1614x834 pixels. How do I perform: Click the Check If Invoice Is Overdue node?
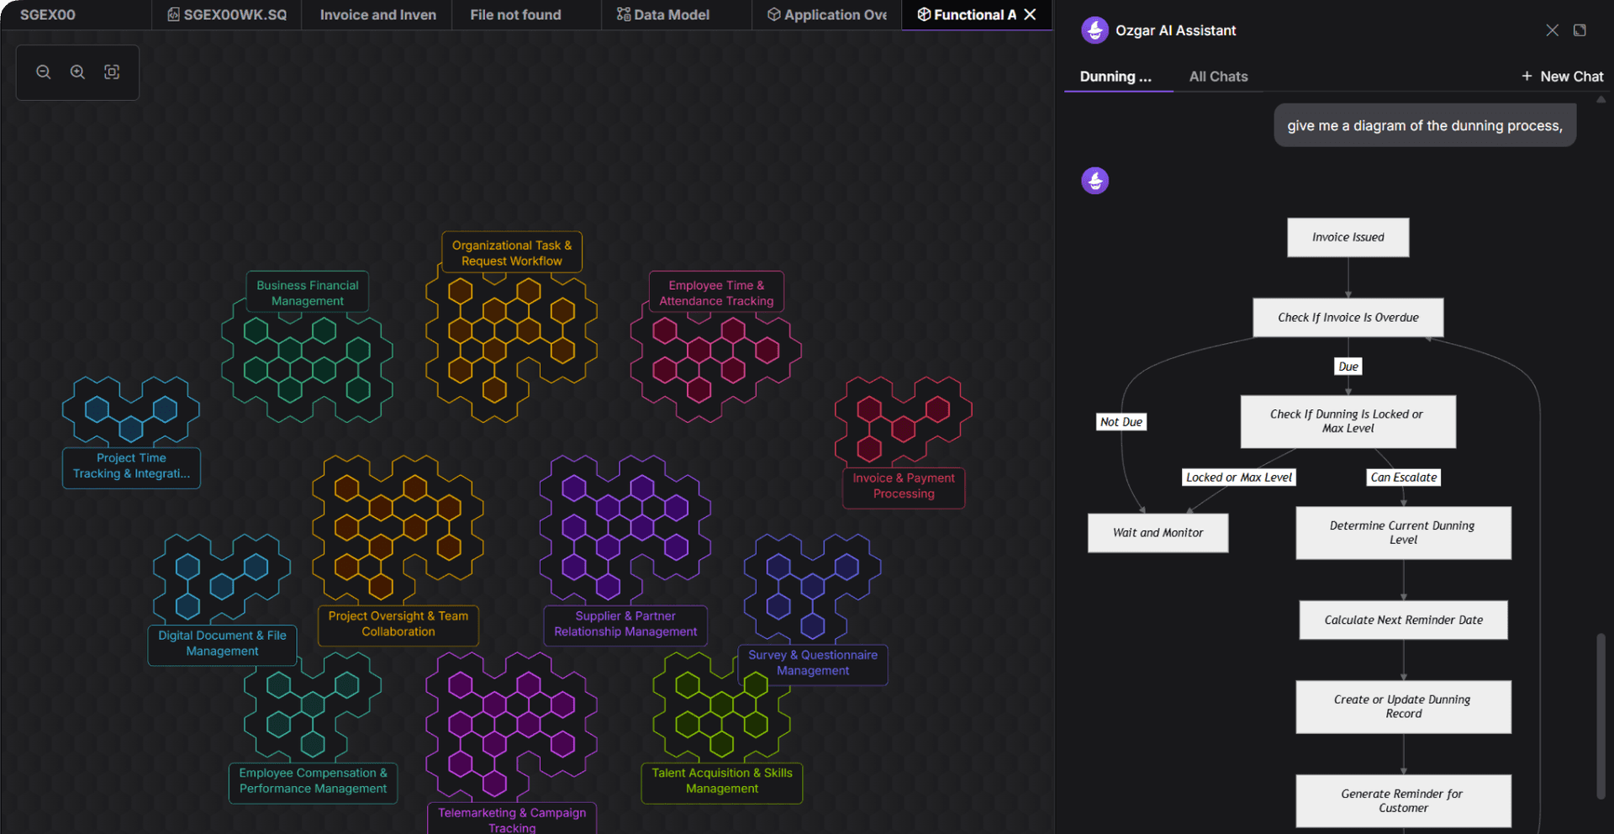1348,318
